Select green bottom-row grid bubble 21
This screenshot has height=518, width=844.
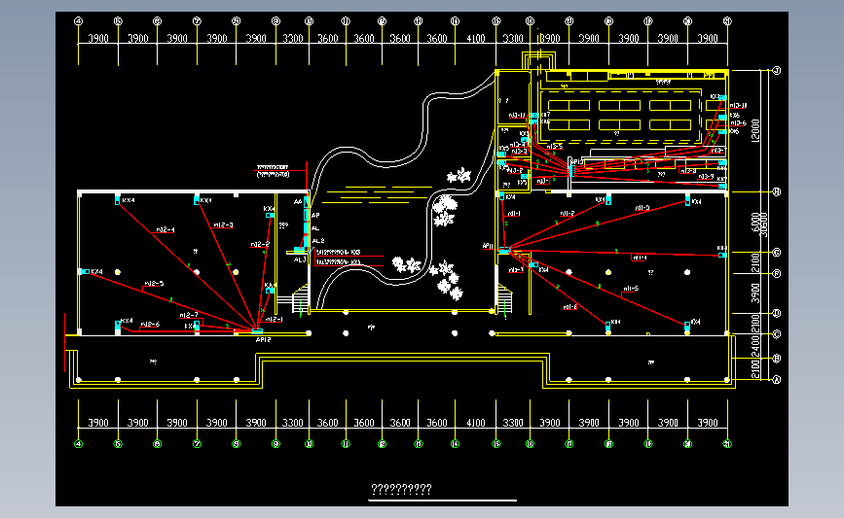727,444
